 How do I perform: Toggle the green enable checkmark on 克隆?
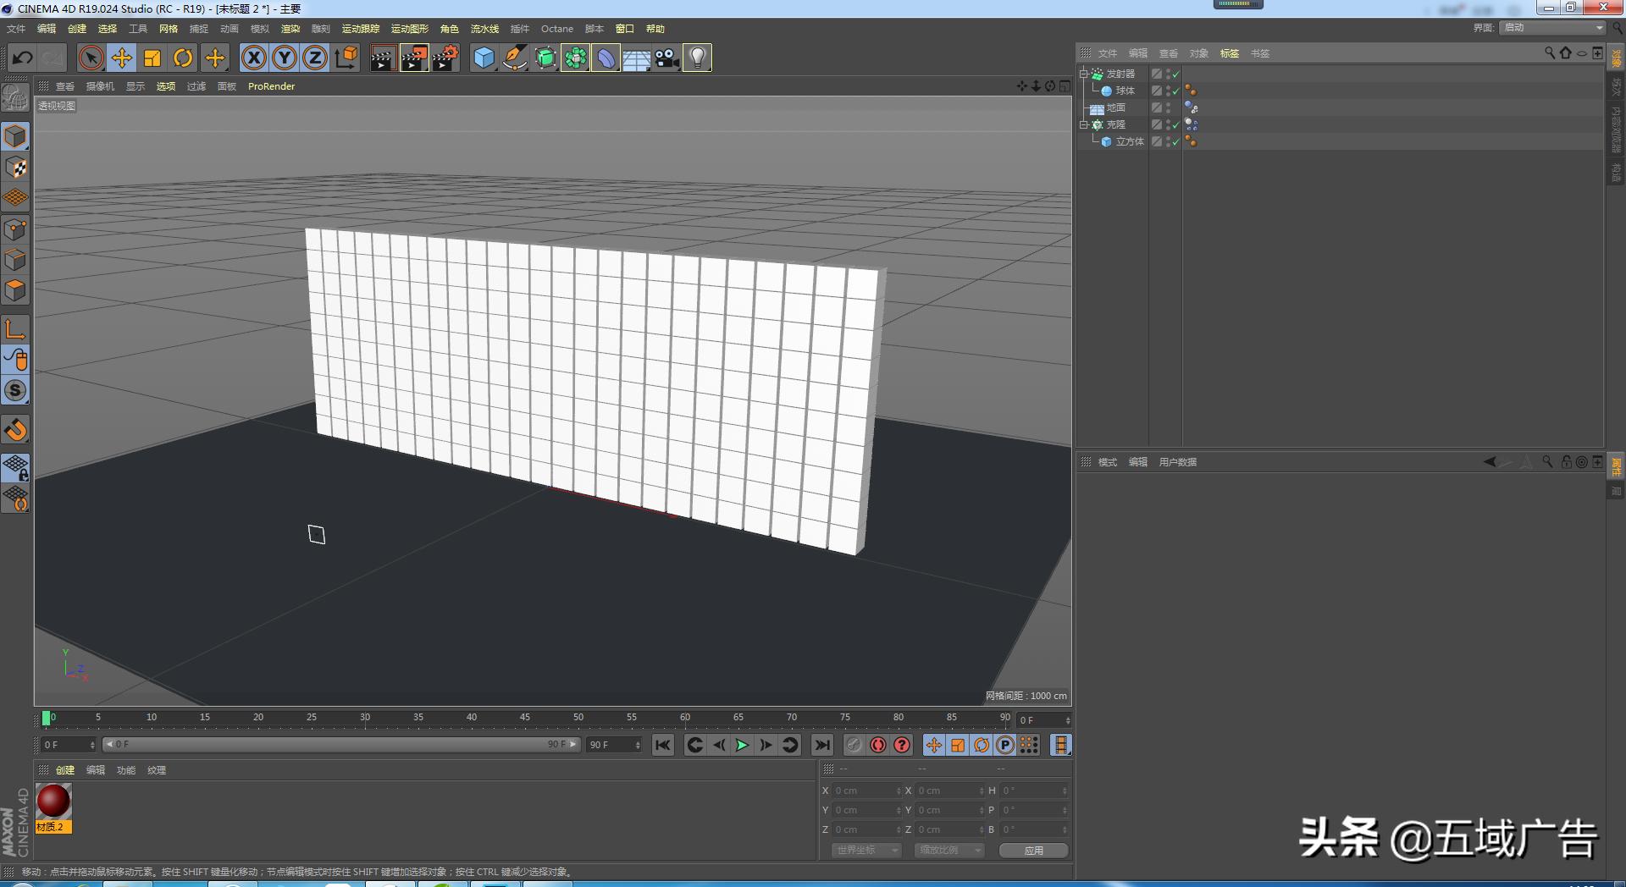pos(1175,124)
